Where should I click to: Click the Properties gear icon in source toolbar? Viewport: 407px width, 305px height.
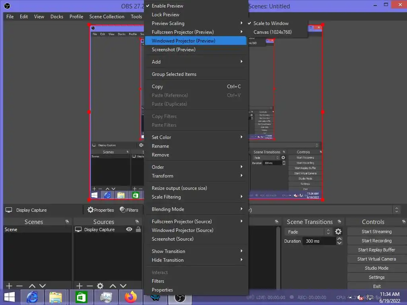click(90, 210)
